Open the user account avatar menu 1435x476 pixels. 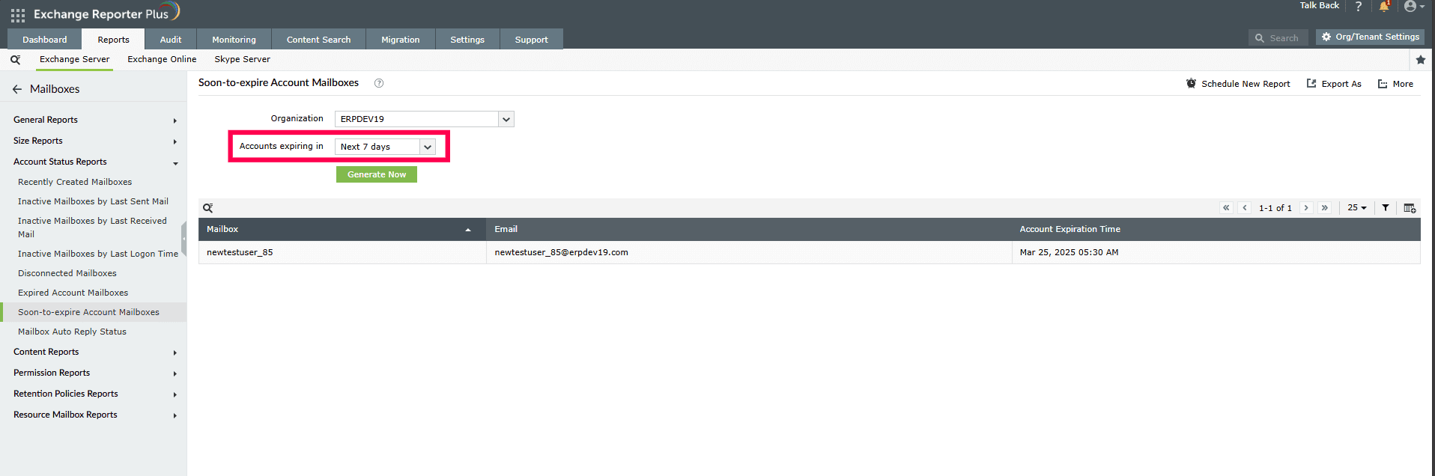pyautogui.click(x=1413, y=7)
